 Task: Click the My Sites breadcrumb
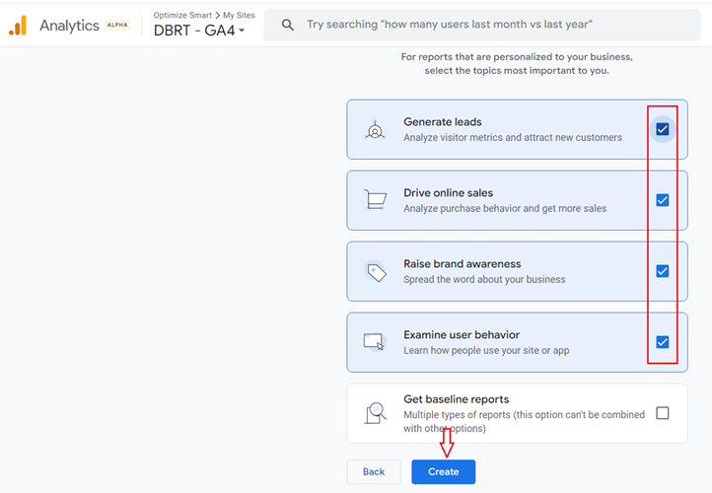(x=239, y=15)
